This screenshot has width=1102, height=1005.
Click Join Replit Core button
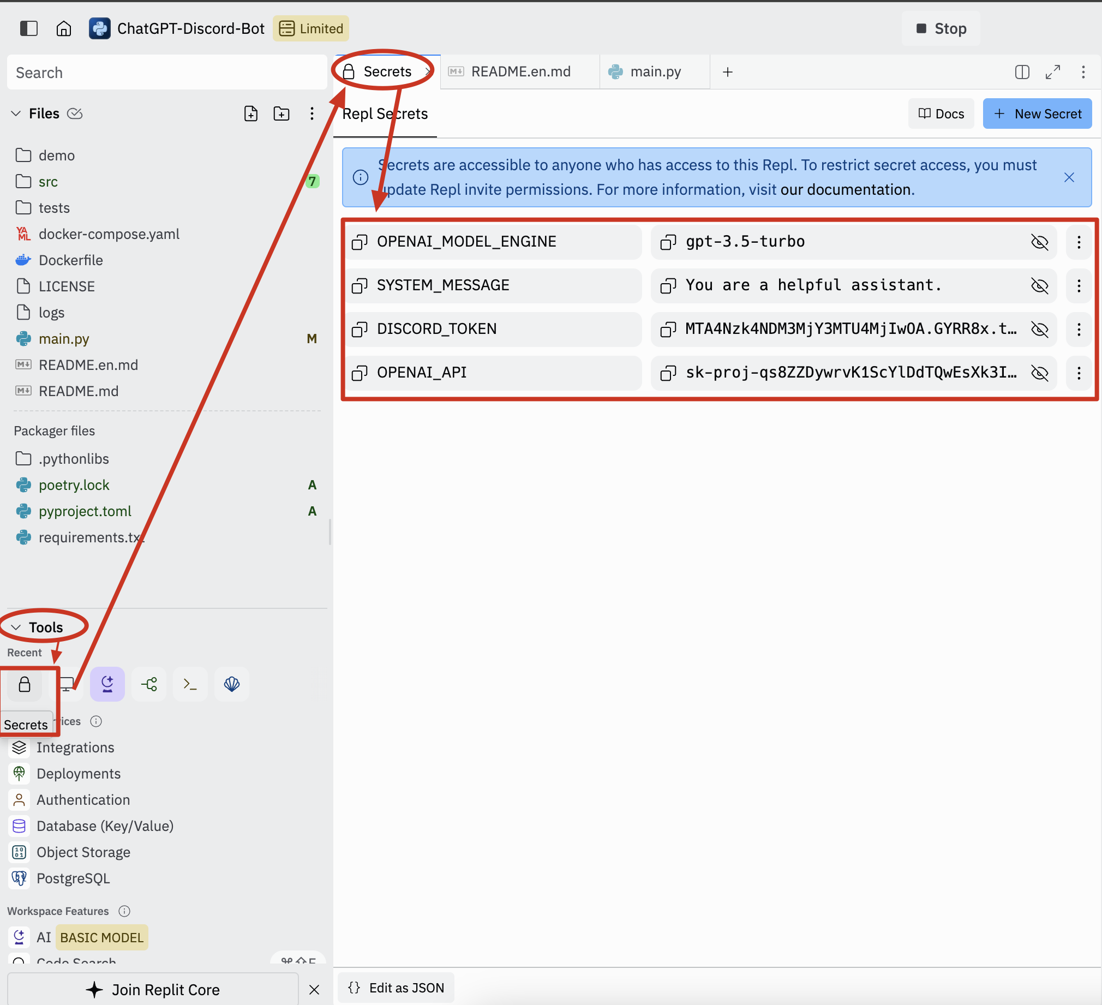[x=153, y=990]
